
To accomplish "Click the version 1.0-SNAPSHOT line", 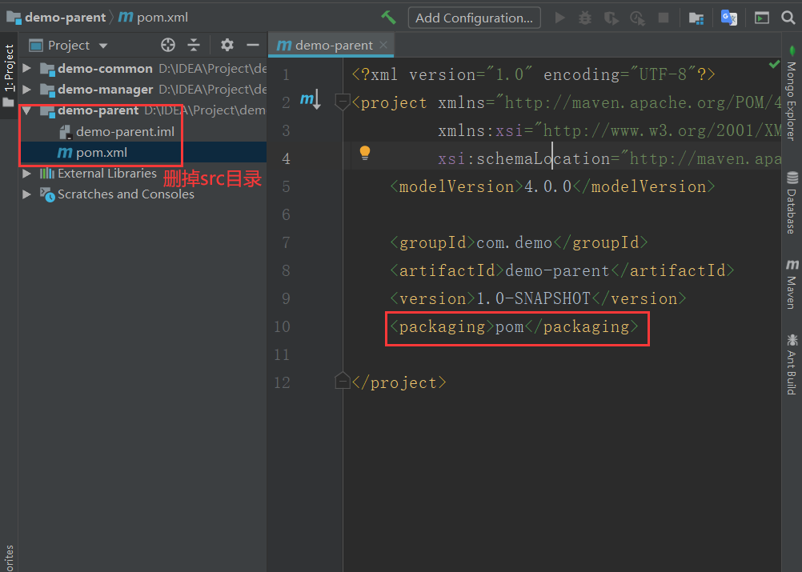I will coord(538,298).
